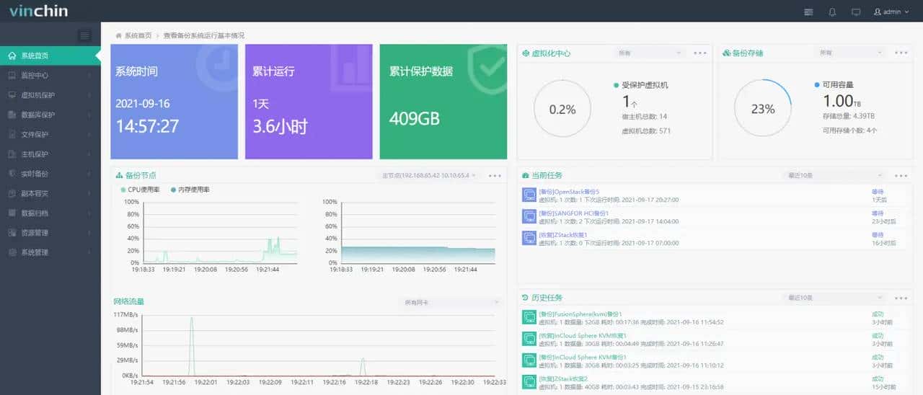This screenshot has height=395, width=923.
Task: Click the 监控中心 monitor icon in sidebar
Action: (12, 75)
